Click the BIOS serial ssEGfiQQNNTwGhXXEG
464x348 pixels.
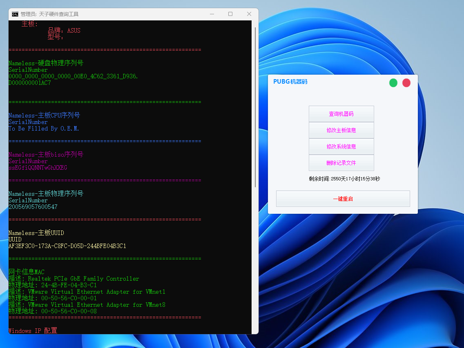tap(38, 168)
